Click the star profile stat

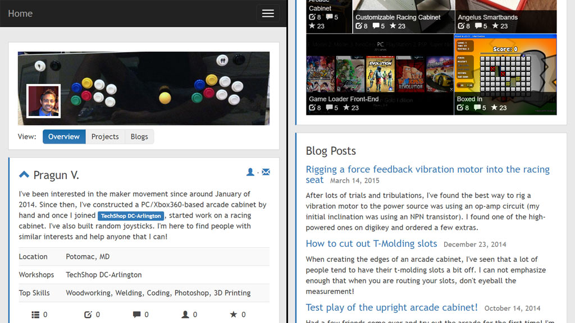[x=233, y=314]
